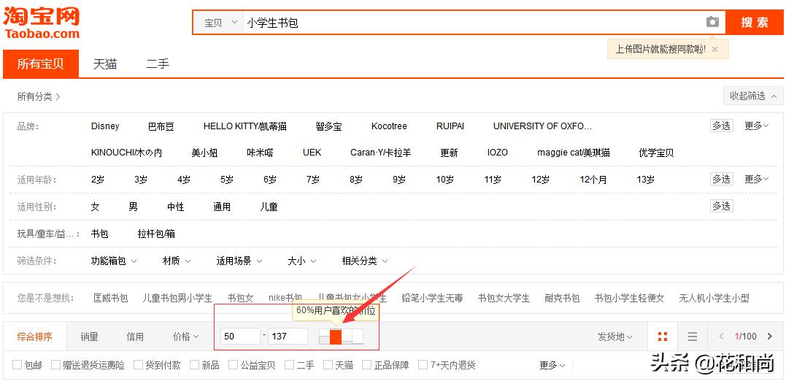The width and height of the screenshot is (786, 384).
Task: Toggle the 货到付款 checkbox
Action: 138,365
